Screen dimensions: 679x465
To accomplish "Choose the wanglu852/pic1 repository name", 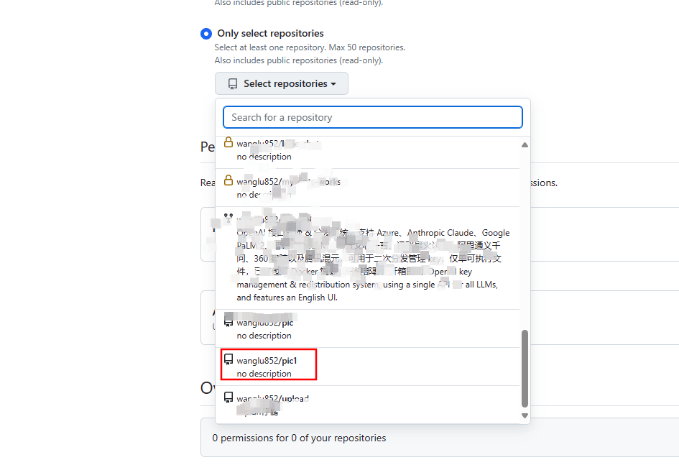I will (x=267, y=360).
